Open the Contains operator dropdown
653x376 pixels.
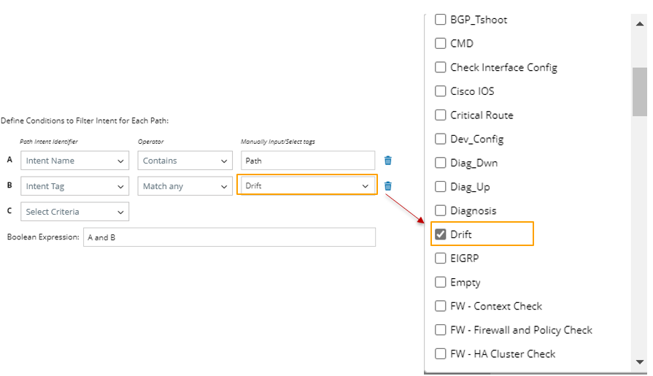pyautogui.click(x=185, y=161)
